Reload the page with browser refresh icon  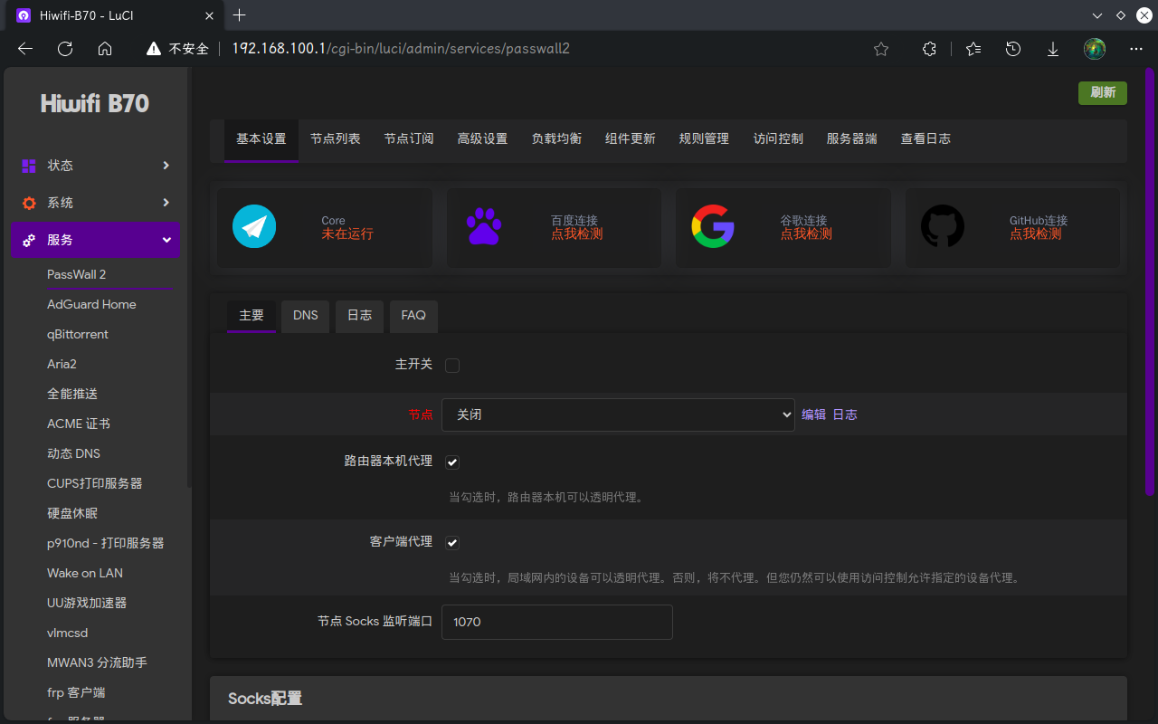65,49
